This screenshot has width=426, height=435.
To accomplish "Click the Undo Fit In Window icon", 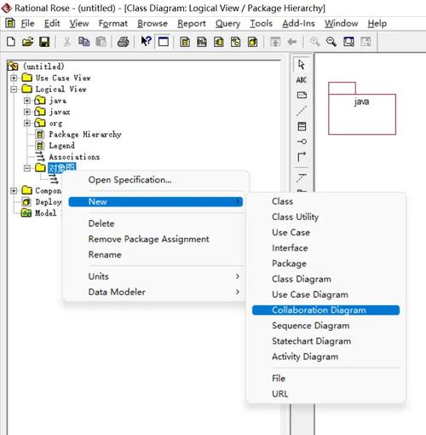I will pyautogui.click(x=366, y=42).
